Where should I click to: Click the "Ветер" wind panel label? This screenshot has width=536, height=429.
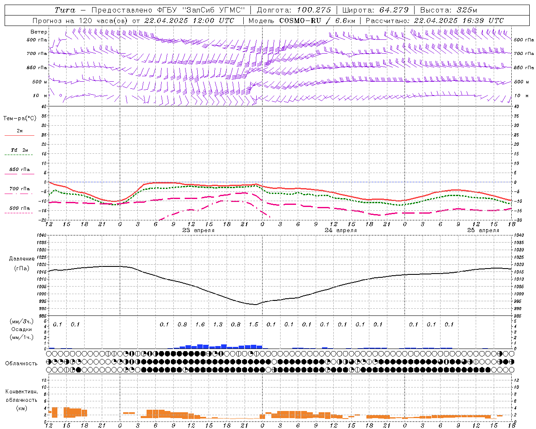click(39, 32)
